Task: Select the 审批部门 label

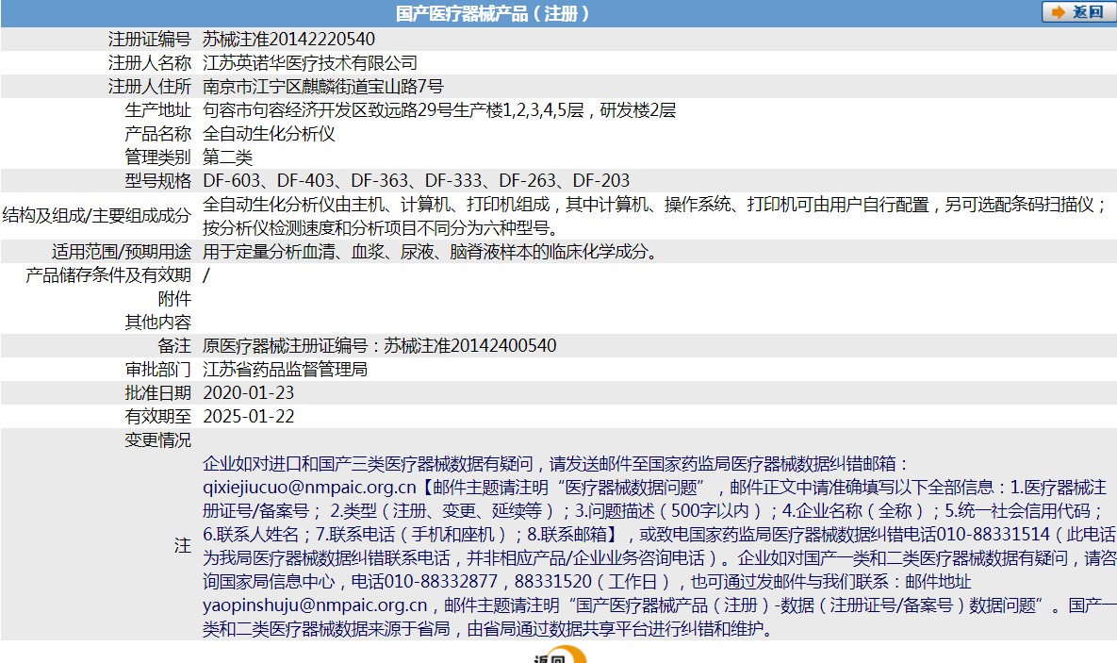Action: pyautogui.click(x=158, y=369)
